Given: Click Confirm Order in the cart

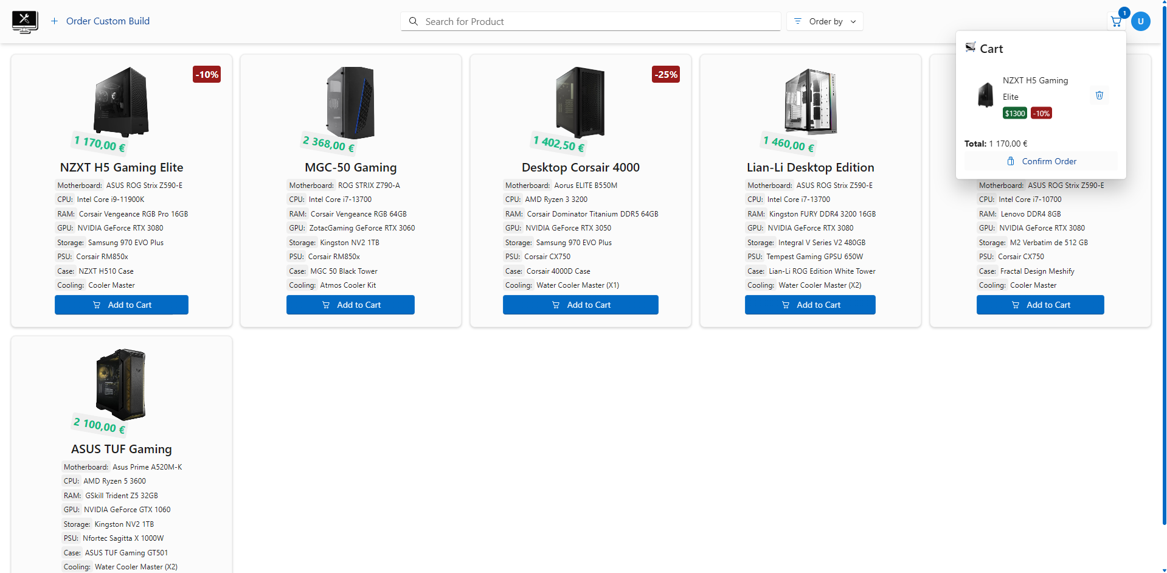Looking at the screenshot, I should [x=1041, y=161].
